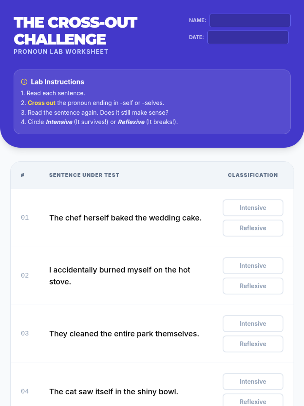
Task: Click the DATE input field
Action: click(x=248, y=37)
